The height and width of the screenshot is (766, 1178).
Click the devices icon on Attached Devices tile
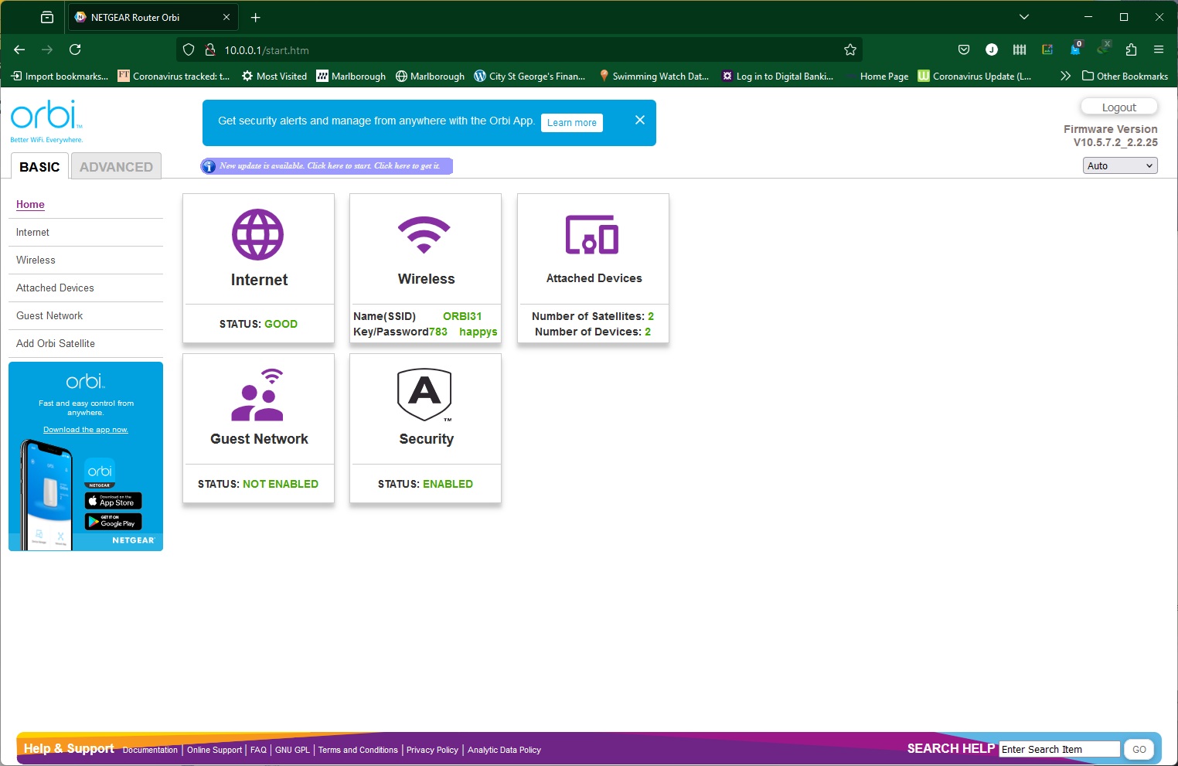tap(592, 234)
